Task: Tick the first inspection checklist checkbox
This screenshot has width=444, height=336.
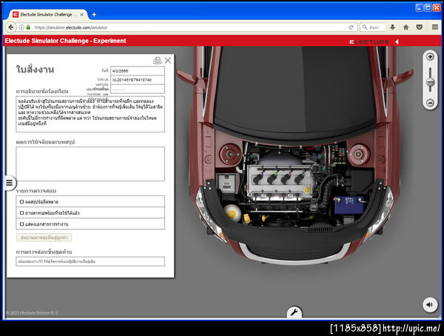Action: [x=21, y=201]
